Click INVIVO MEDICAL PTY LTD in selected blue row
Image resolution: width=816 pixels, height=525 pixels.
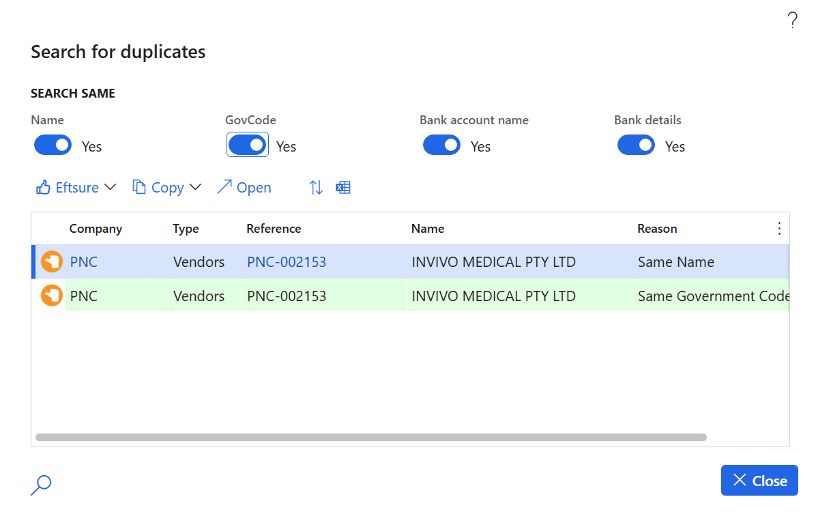pyautogui.click(x=519, y=262)
